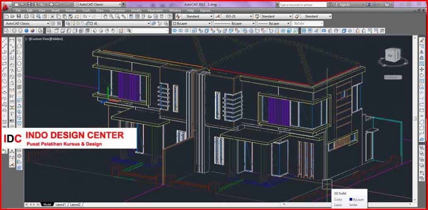
Task: Click the Zoom Window icon
Action: [117, 16]
